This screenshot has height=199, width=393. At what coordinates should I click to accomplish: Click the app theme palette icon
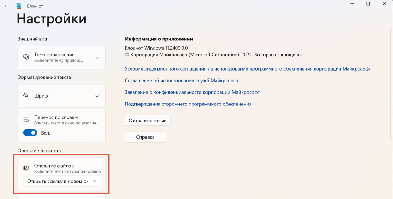pos(26,57)
